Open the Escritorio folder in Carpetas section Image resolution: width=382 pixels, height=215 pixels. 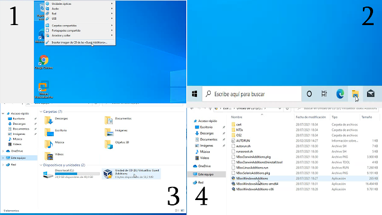56,132
